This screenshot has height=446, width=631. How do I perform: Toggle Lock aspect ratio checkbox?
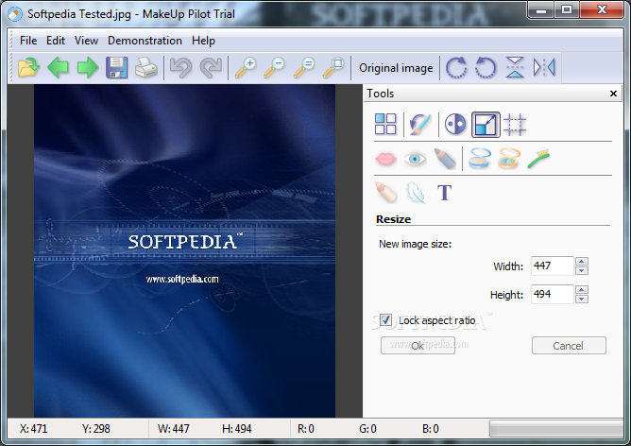(386, 320)
